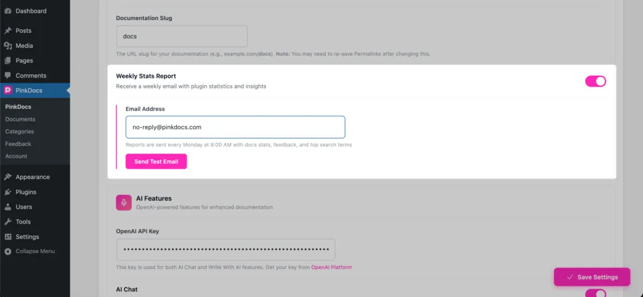The width and height of the screenshot is (643, 297).
Task: Open the OpenAI Platform link
Action: (x=332, y=268)
